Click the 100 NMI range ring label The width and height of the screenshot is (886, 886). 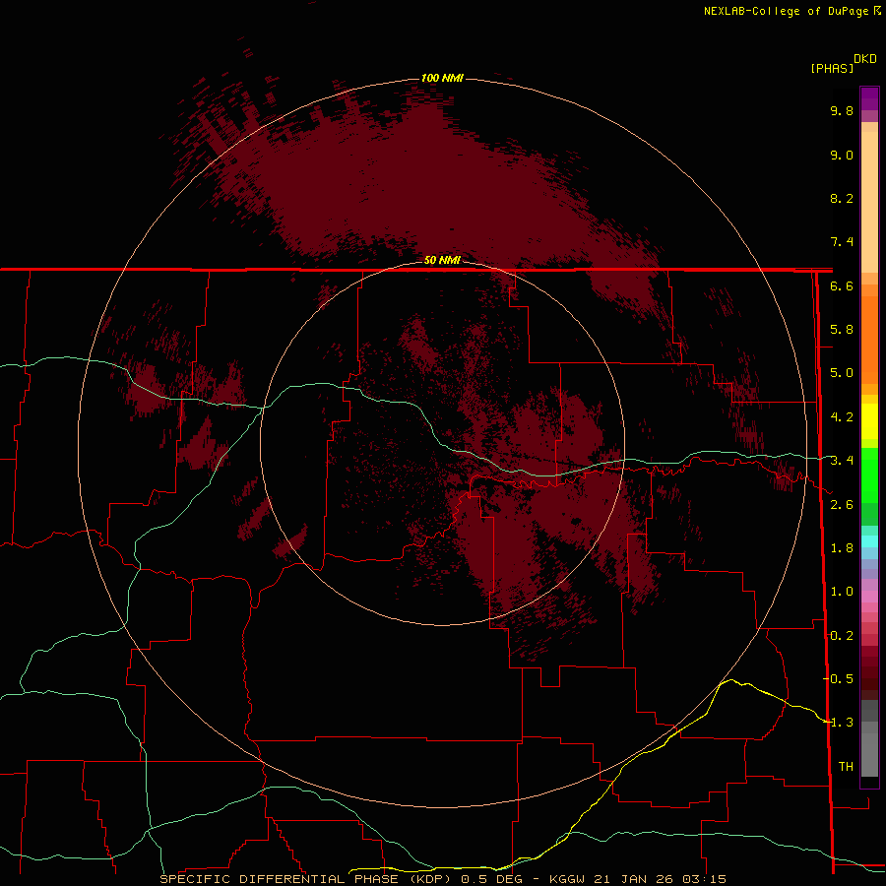442,78
